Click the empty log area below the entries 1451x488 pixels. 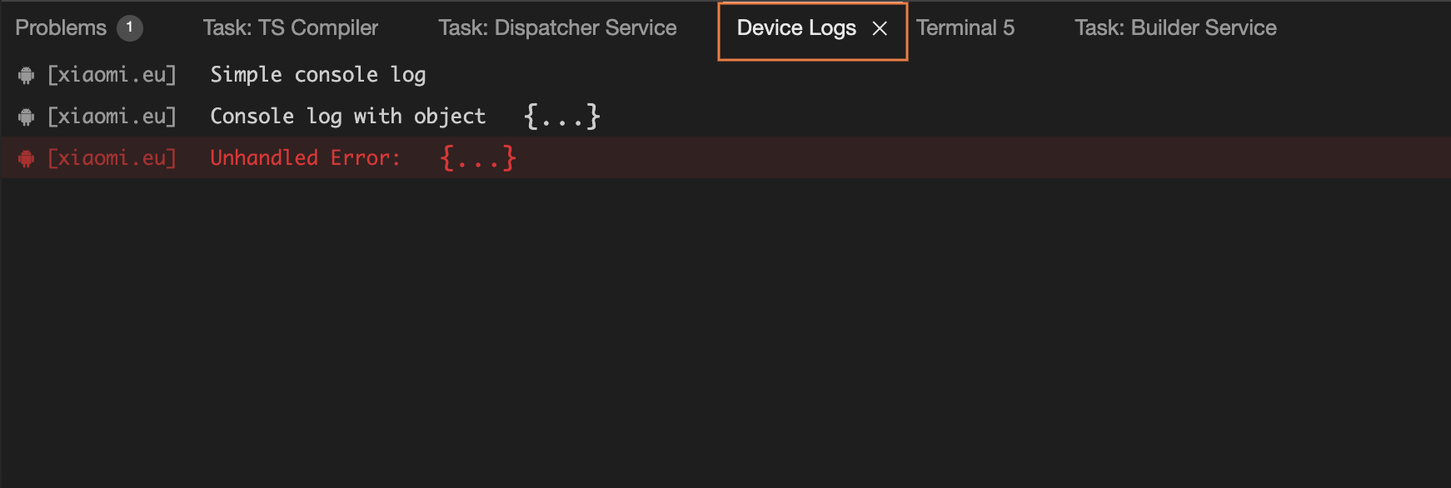point(725,333)
